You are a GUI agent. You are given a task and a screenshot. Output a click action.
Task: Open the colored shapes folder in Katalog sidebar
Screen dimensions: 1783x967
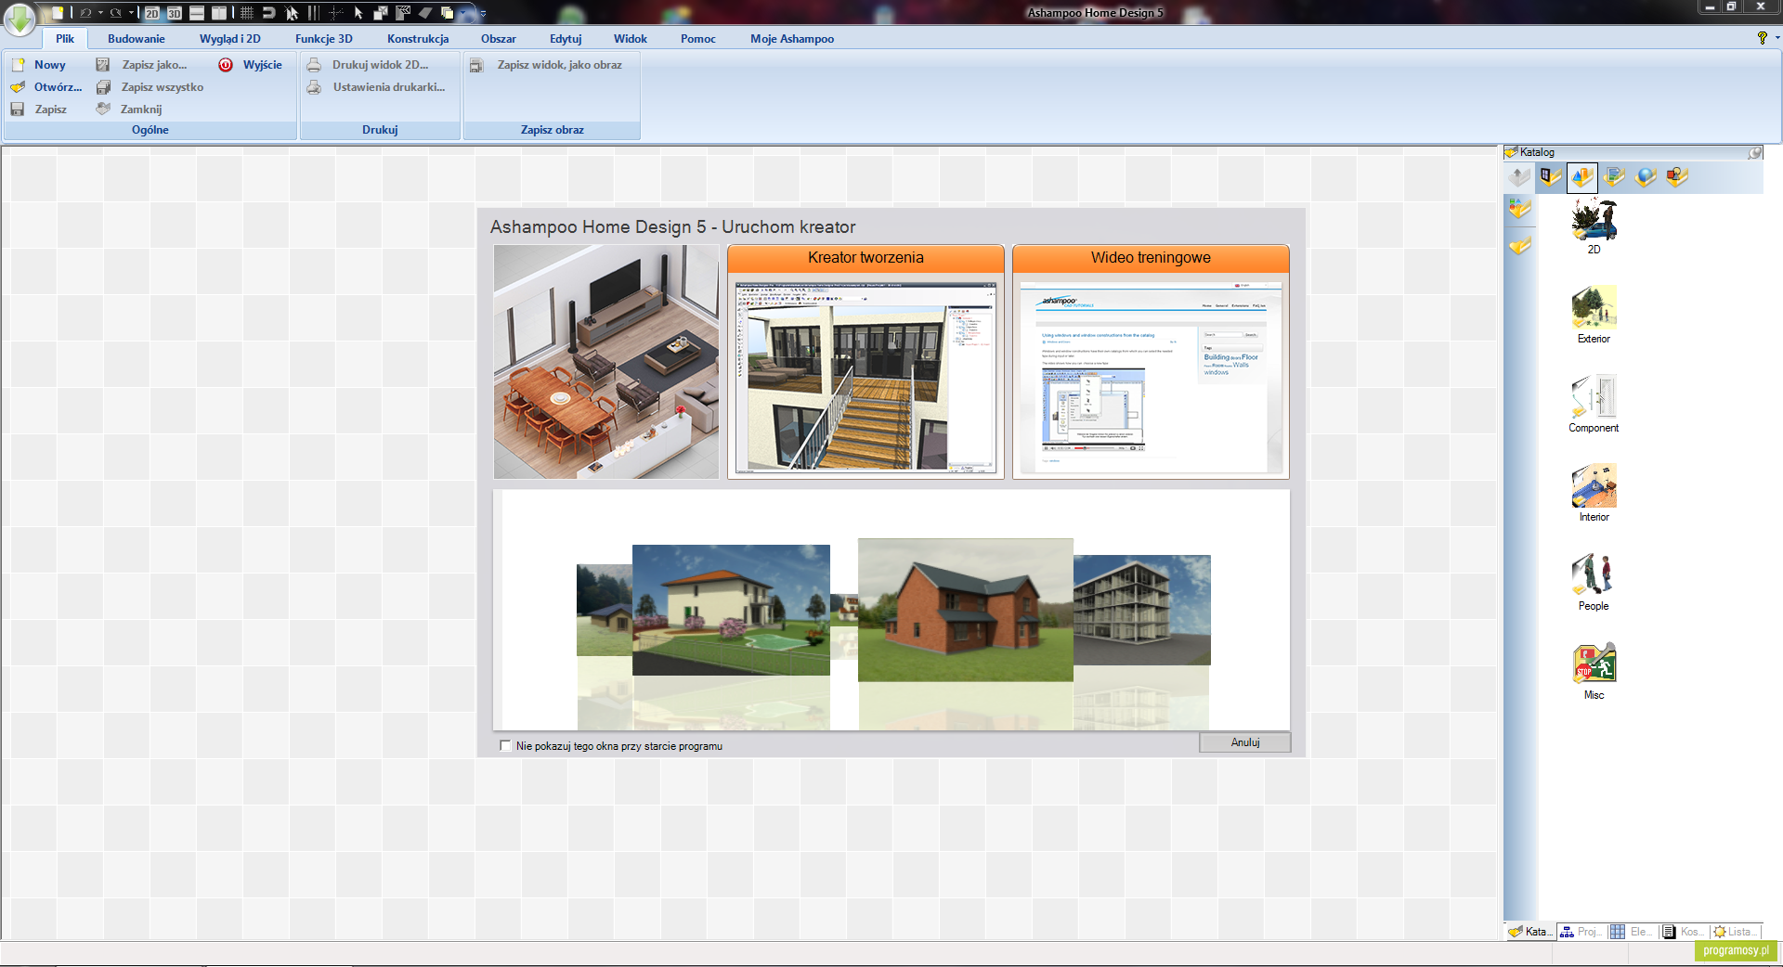[1519, 210]
